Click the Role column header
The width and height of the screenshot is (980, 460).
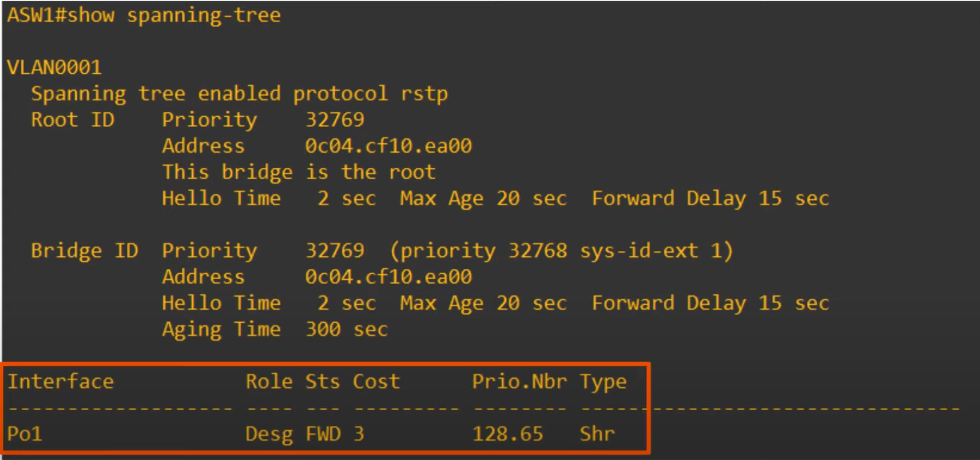269,382
